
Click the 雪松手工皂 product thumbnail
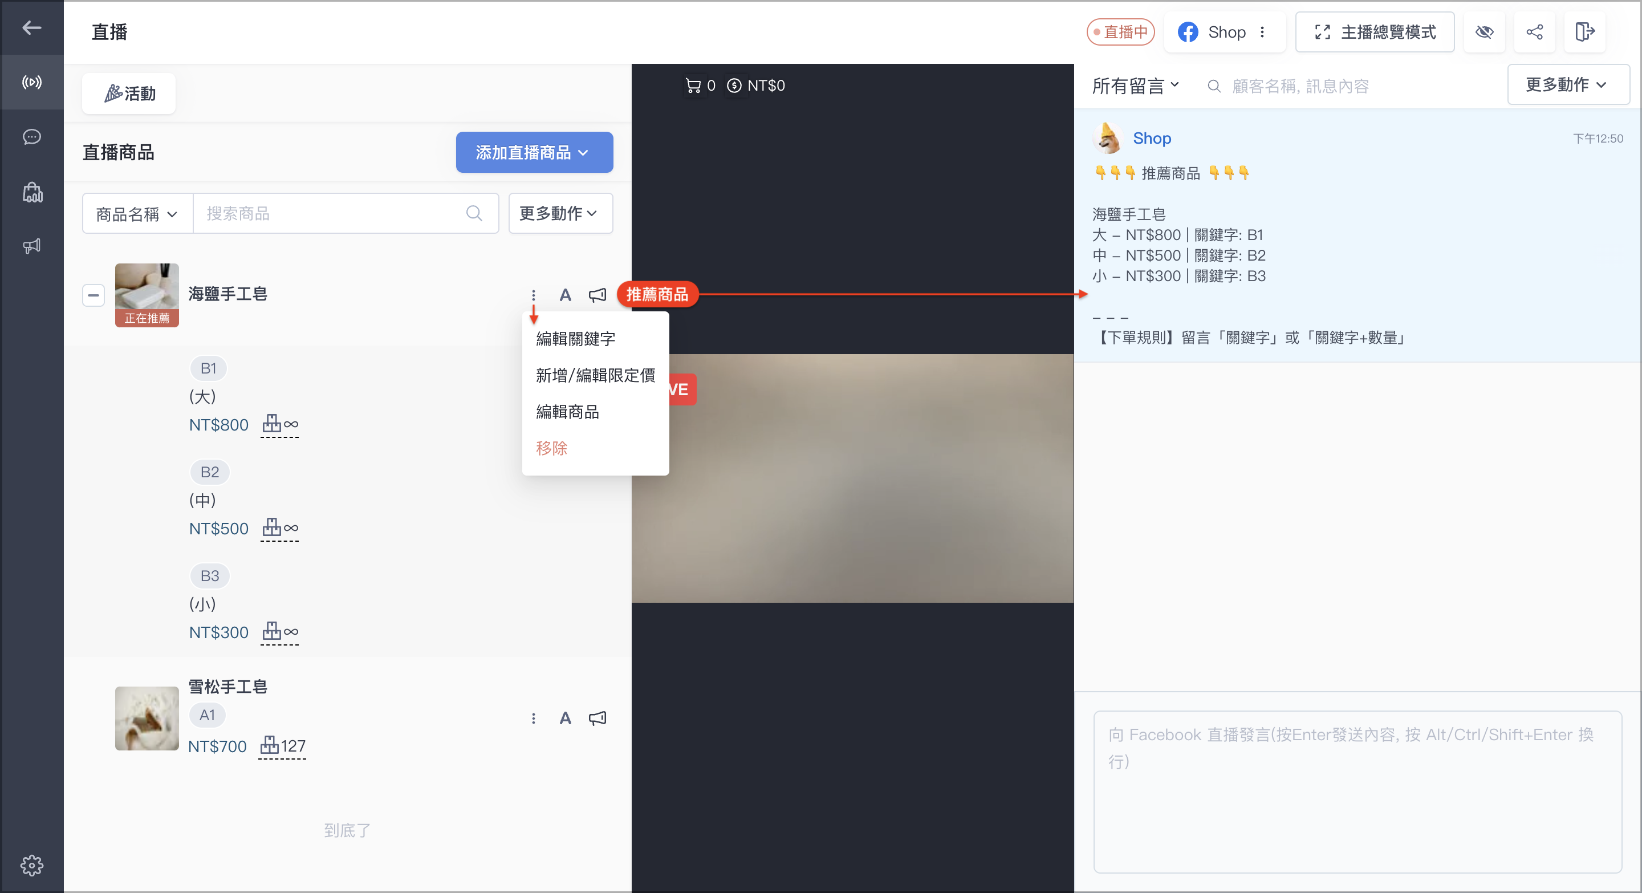pyautogui.click(x=147, y=719)
